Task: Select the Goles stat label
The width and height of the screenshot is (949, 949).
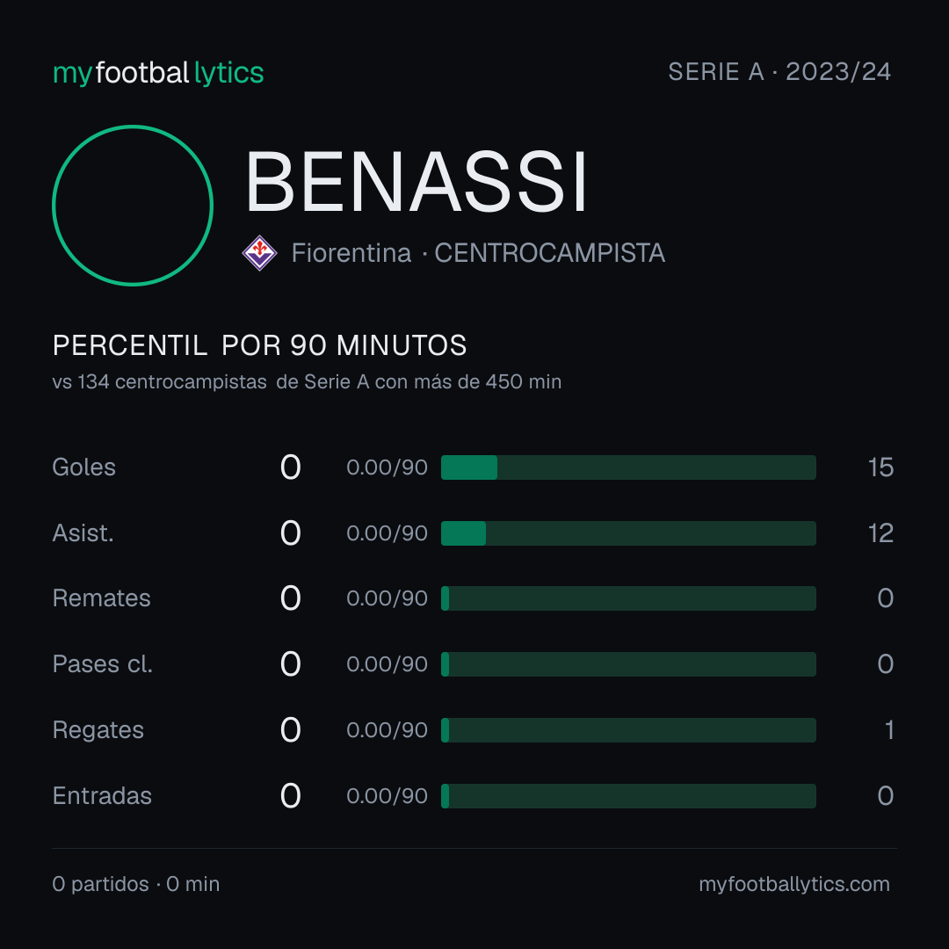Action: pyautogui.click(x=84, y=467)
